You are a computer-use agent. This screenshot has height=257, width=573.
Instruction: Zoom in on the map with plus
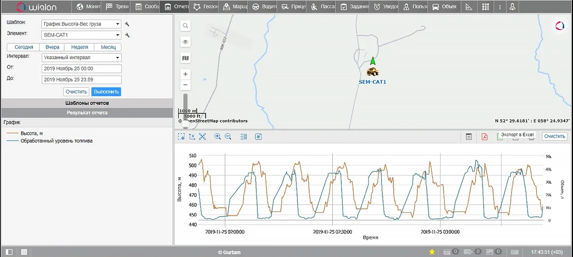[x=186, y=74]
